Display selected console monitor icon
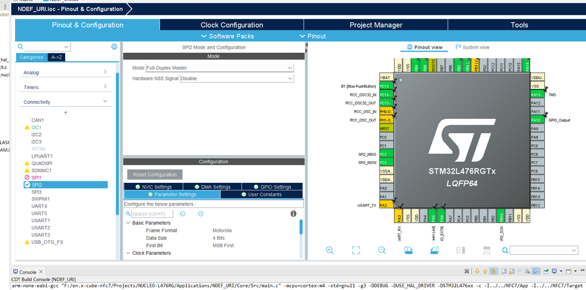The image size is (586, 290). point(554,271)
